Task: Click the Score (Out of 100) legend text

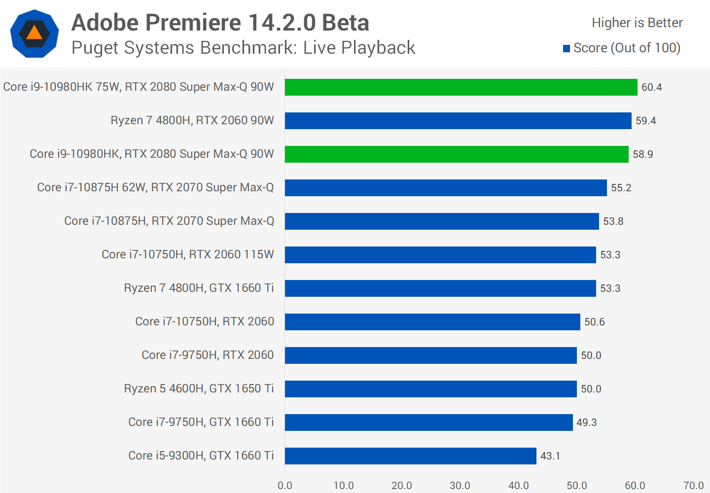Action: point(627,48)
